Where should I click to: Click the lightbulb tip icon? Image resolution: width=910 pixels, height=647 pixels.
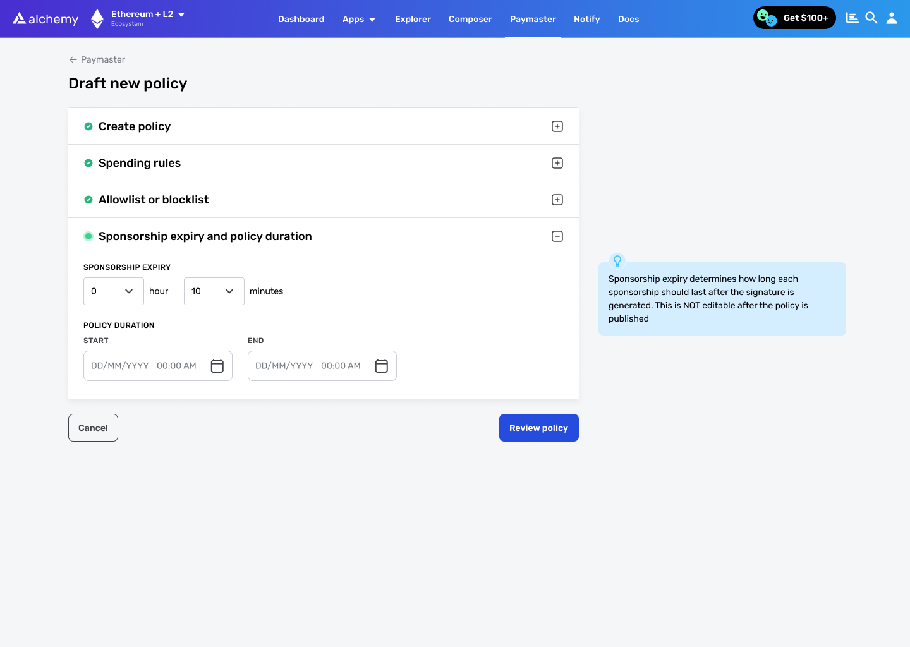[x=617, y=260]
